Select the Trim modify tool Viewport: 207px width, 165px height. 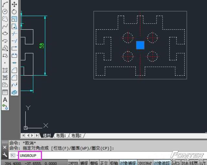(x=14, y=34)
